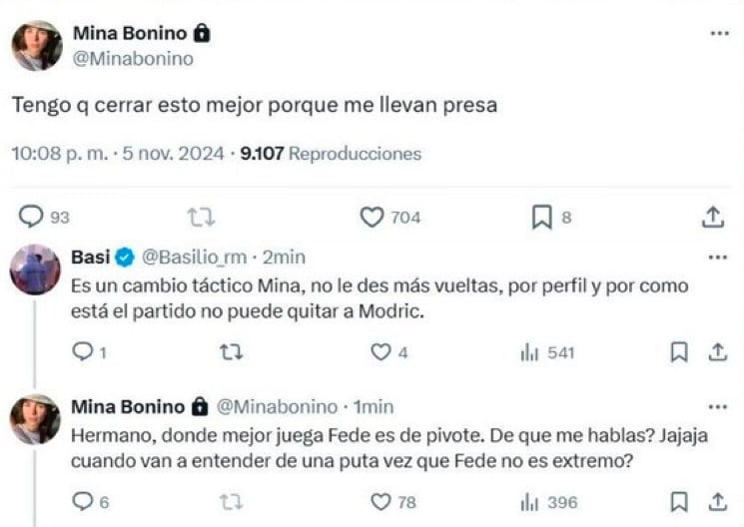The image size is (744, 527).
Task: Bookmark the main tweet with 8 bookmarks
Action: (x=541, y=217)
